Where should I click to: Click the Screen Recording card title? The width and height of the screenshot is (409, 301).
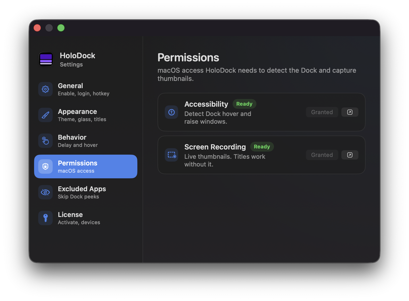[x=215, y=147]
